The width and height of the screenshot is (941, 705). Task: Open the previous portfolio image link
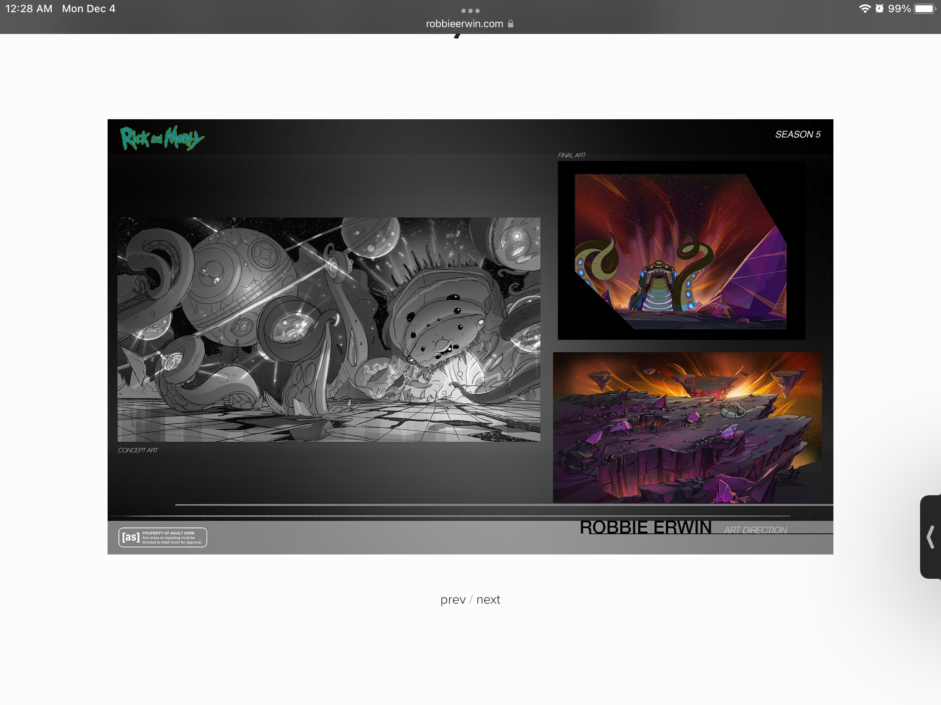point(453,600)
